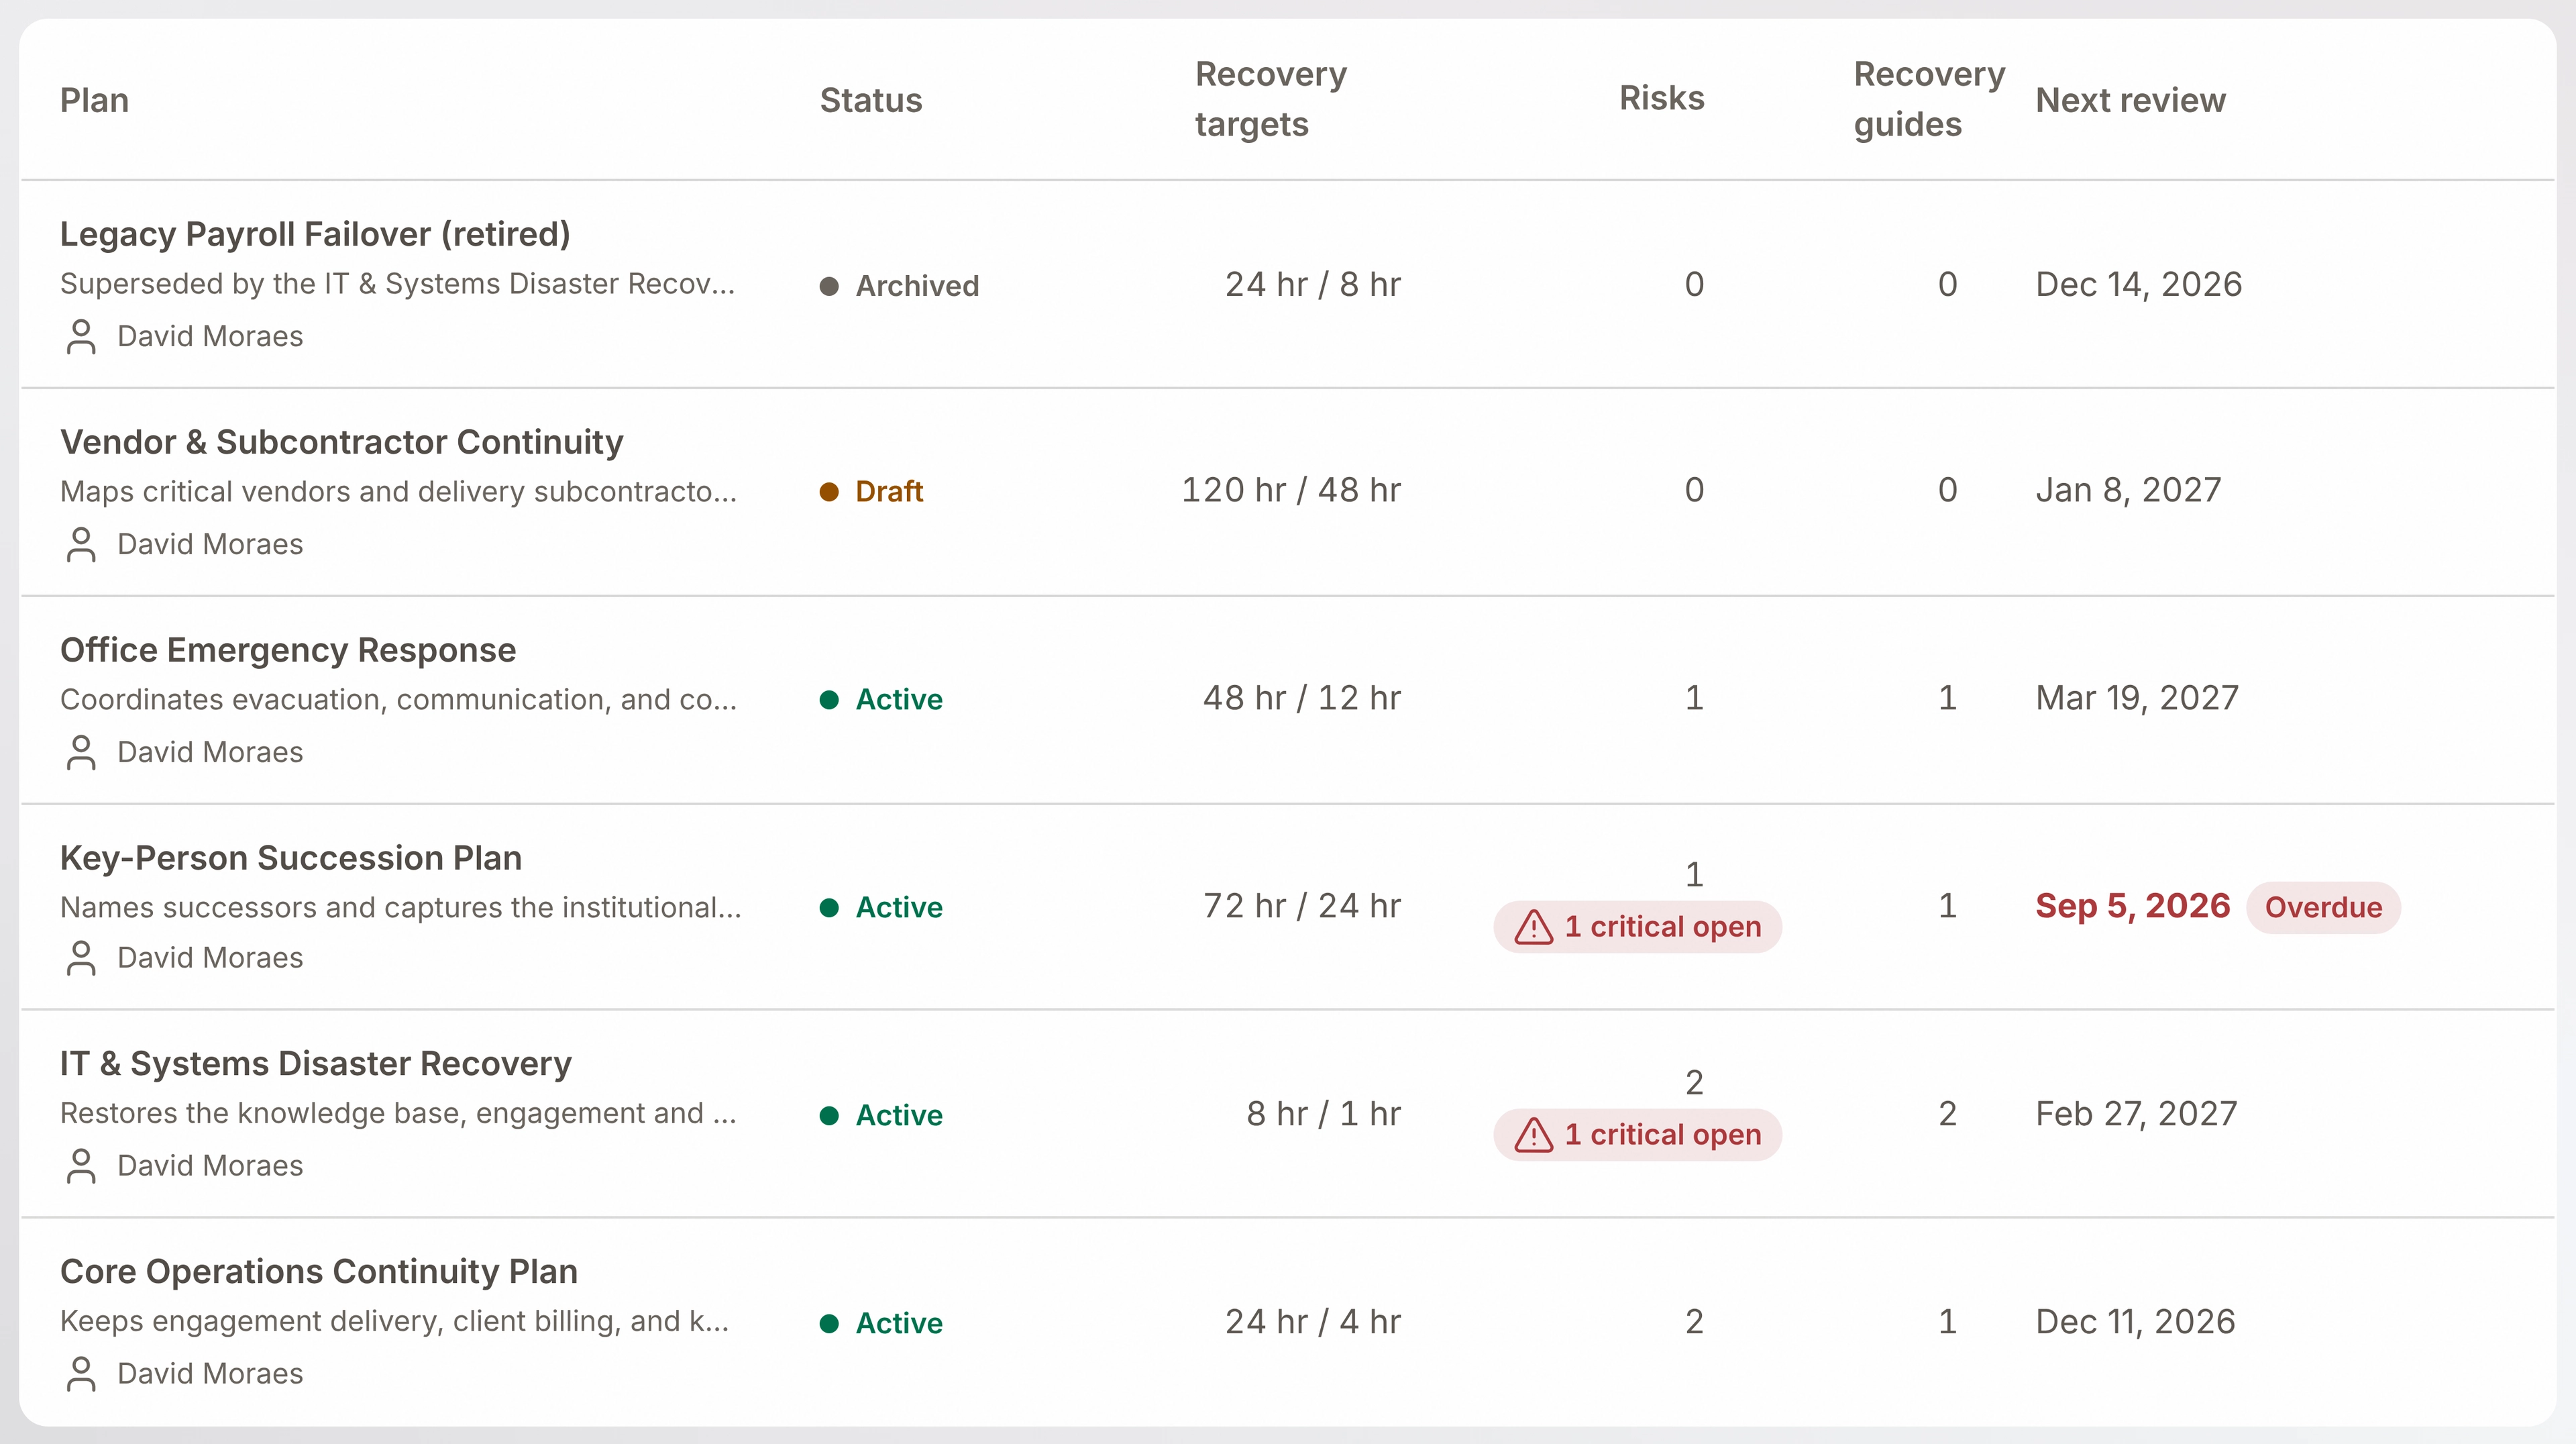Open IT & Systems Disaster Recovery plan

[316, 1063]
